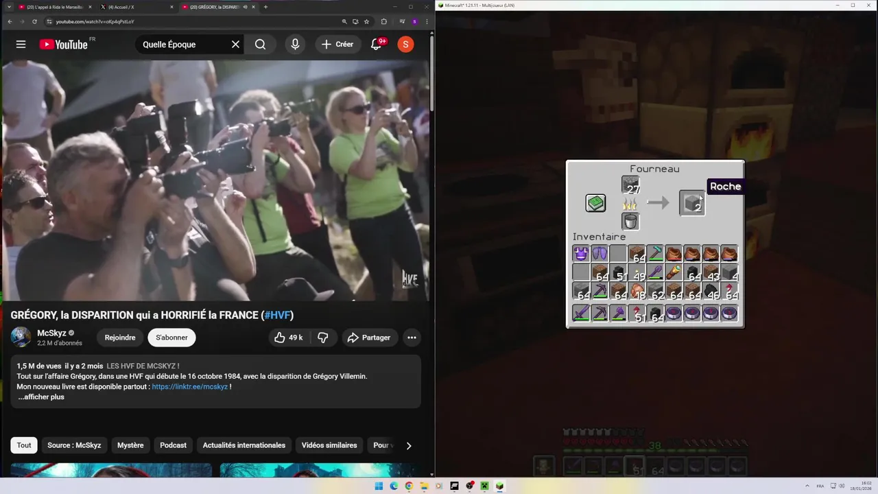This screenshot has width=878, height=494.
Task: Click the Partager button
Action: (x=369, y=338)
